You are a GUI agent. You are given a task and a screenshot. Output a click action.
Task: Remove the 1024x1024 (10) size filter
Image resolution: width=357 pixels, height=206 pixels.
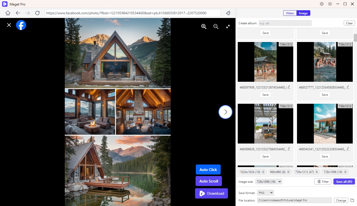(263, 172)
